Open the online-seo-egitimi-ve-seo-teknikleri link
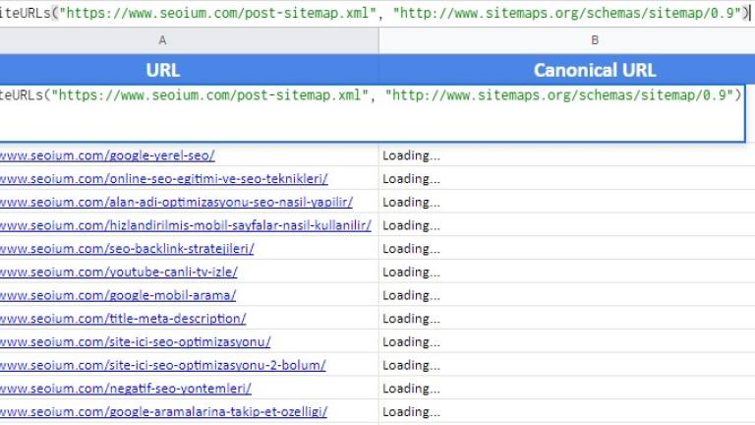 point(164,179)
